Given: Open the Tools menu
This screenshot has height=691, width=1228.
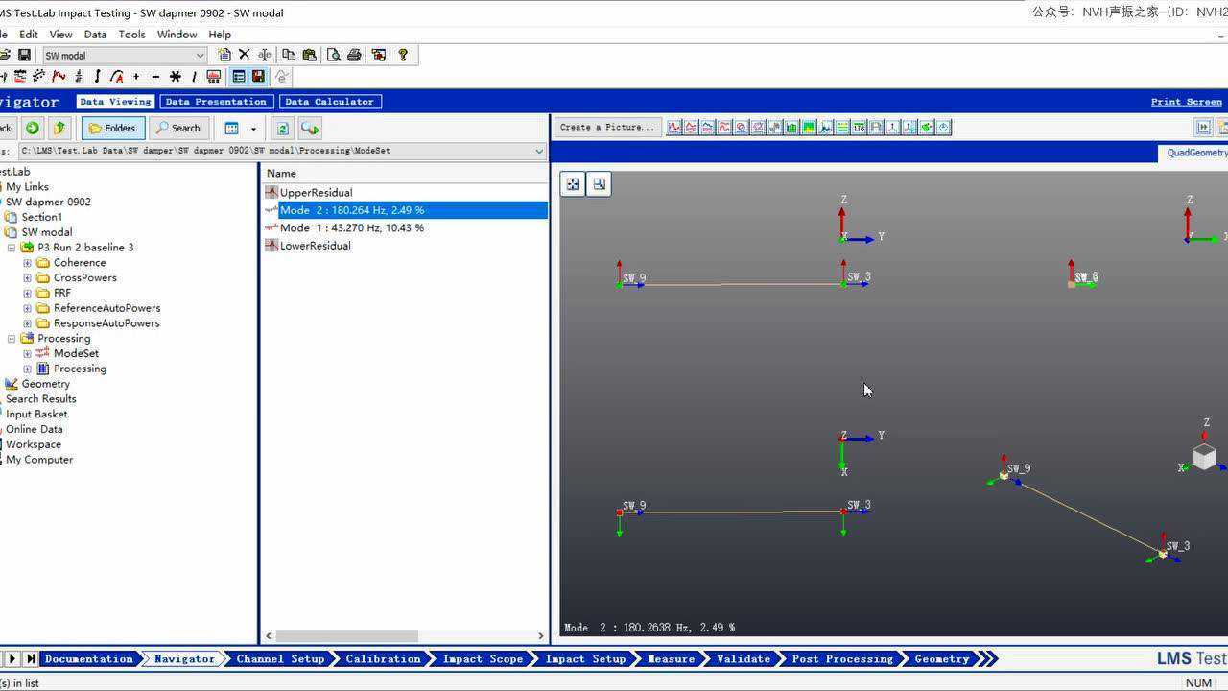Looking at the screenshot, I should 131,35.
